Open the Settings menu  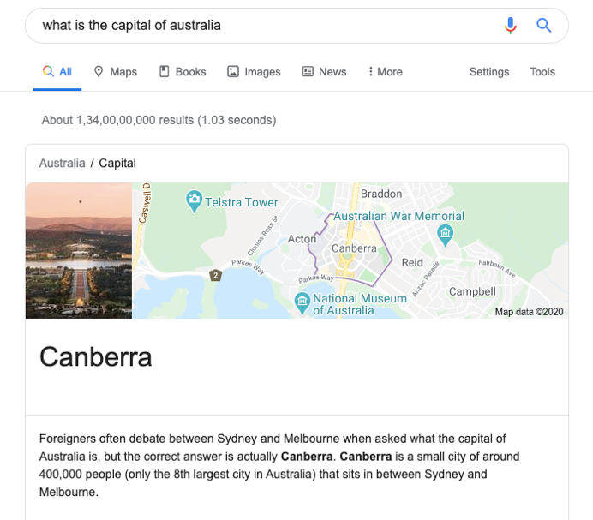[x=489, y=72]
